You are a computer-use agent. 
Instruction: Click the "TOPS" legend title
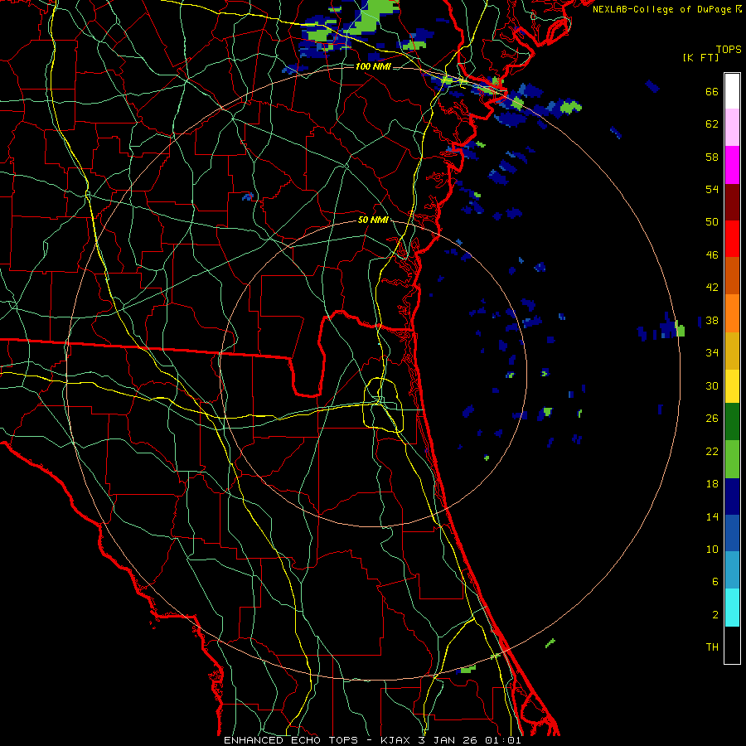pyautogui.click(x=729, y=49)
